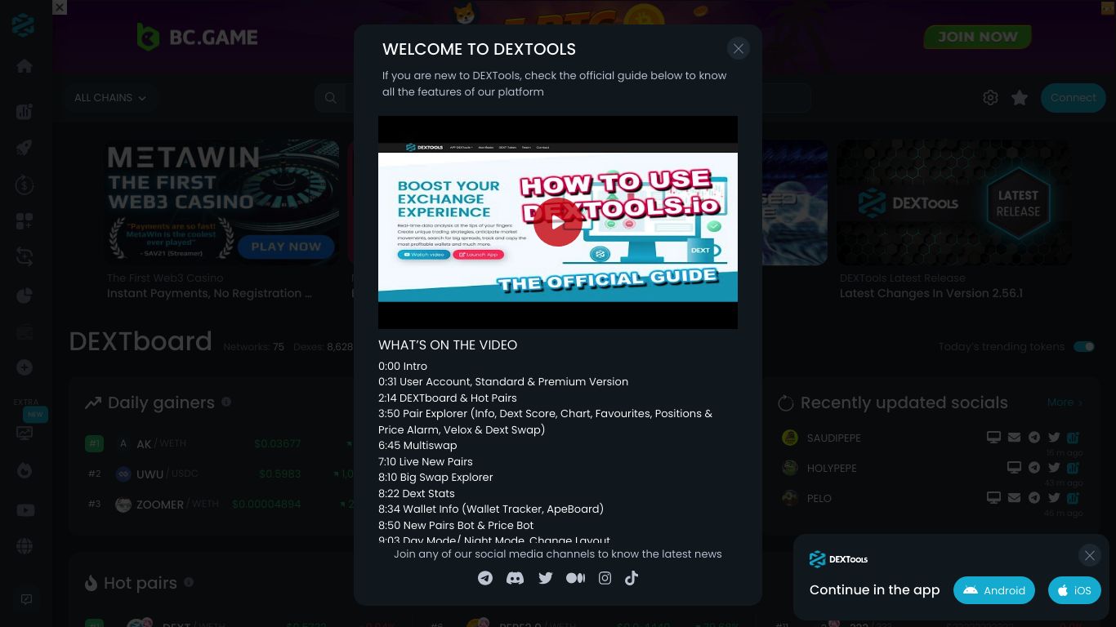Click HOLYPEPE Telegram icon
Screen dimensions: 1116x627
pos(1034,468)
